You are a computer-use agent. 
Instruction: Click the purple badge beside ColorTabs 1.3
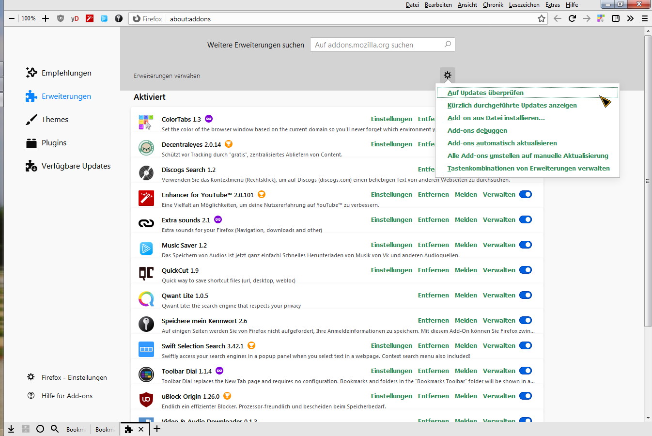[209, 119]
